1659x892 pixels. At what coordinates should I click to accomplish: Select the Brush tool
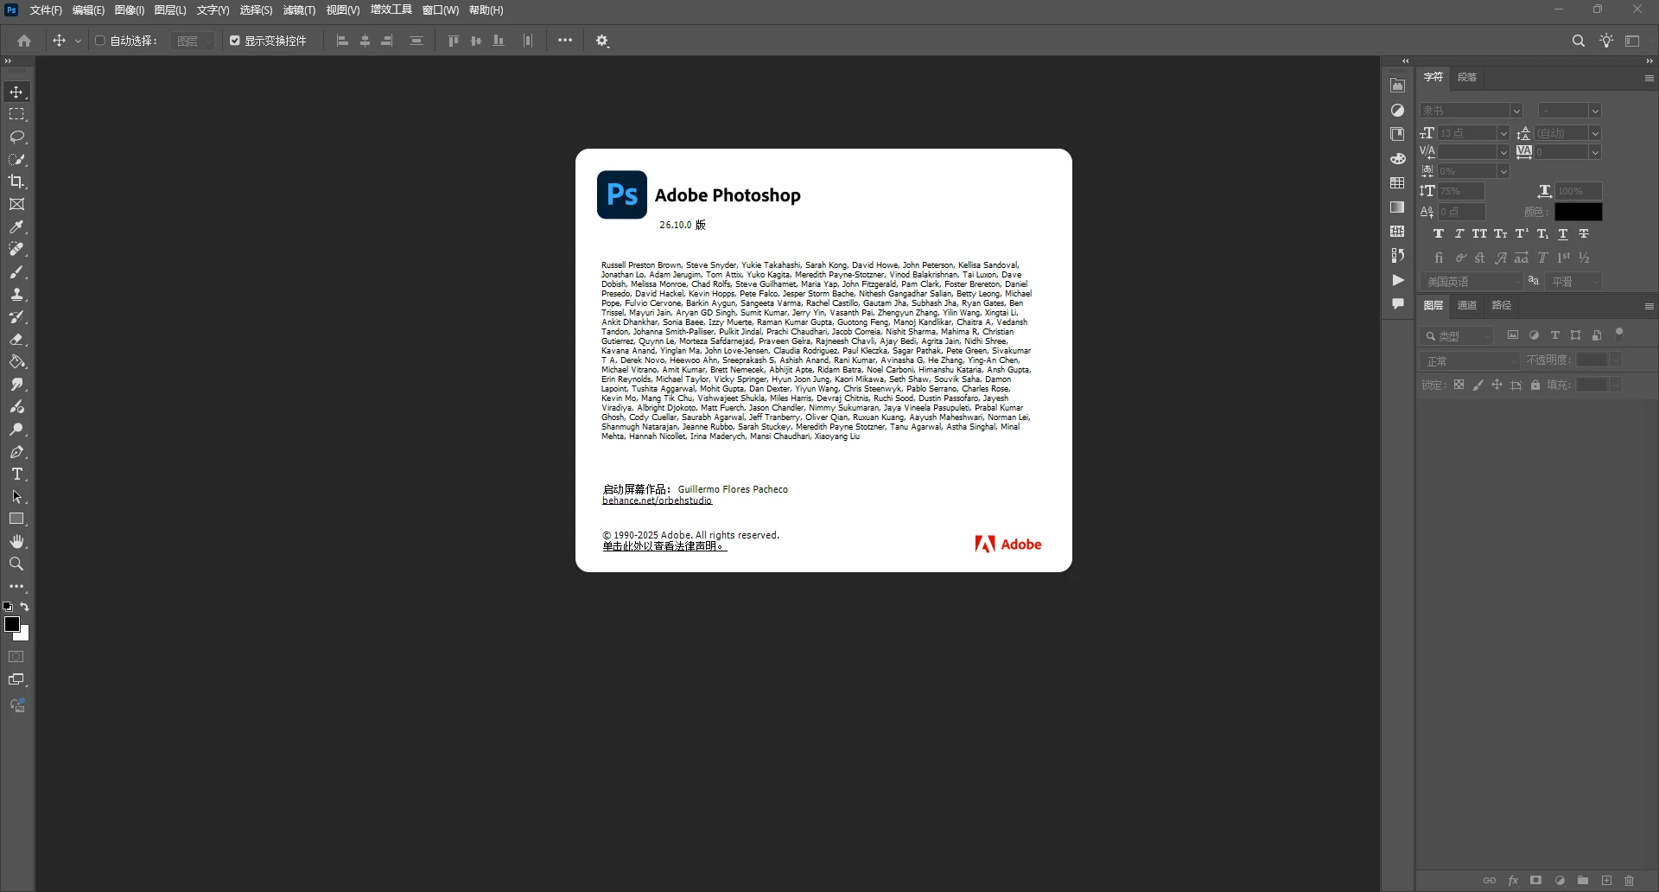16,271
